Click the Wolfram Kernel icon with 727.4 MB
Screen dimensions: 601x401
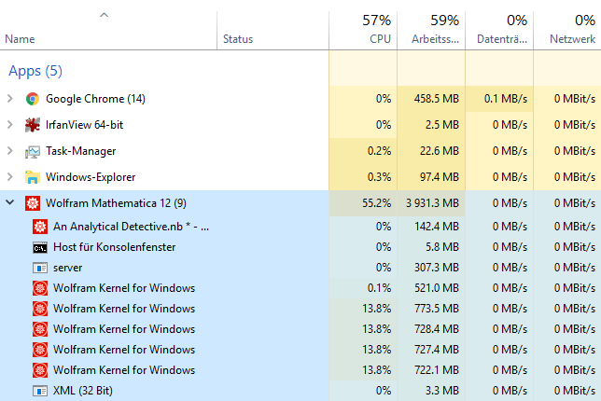pyautogui.click(x=40, y=350)
